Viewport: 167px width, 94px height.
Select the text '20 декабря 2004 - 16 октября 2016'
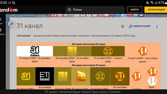72,60
